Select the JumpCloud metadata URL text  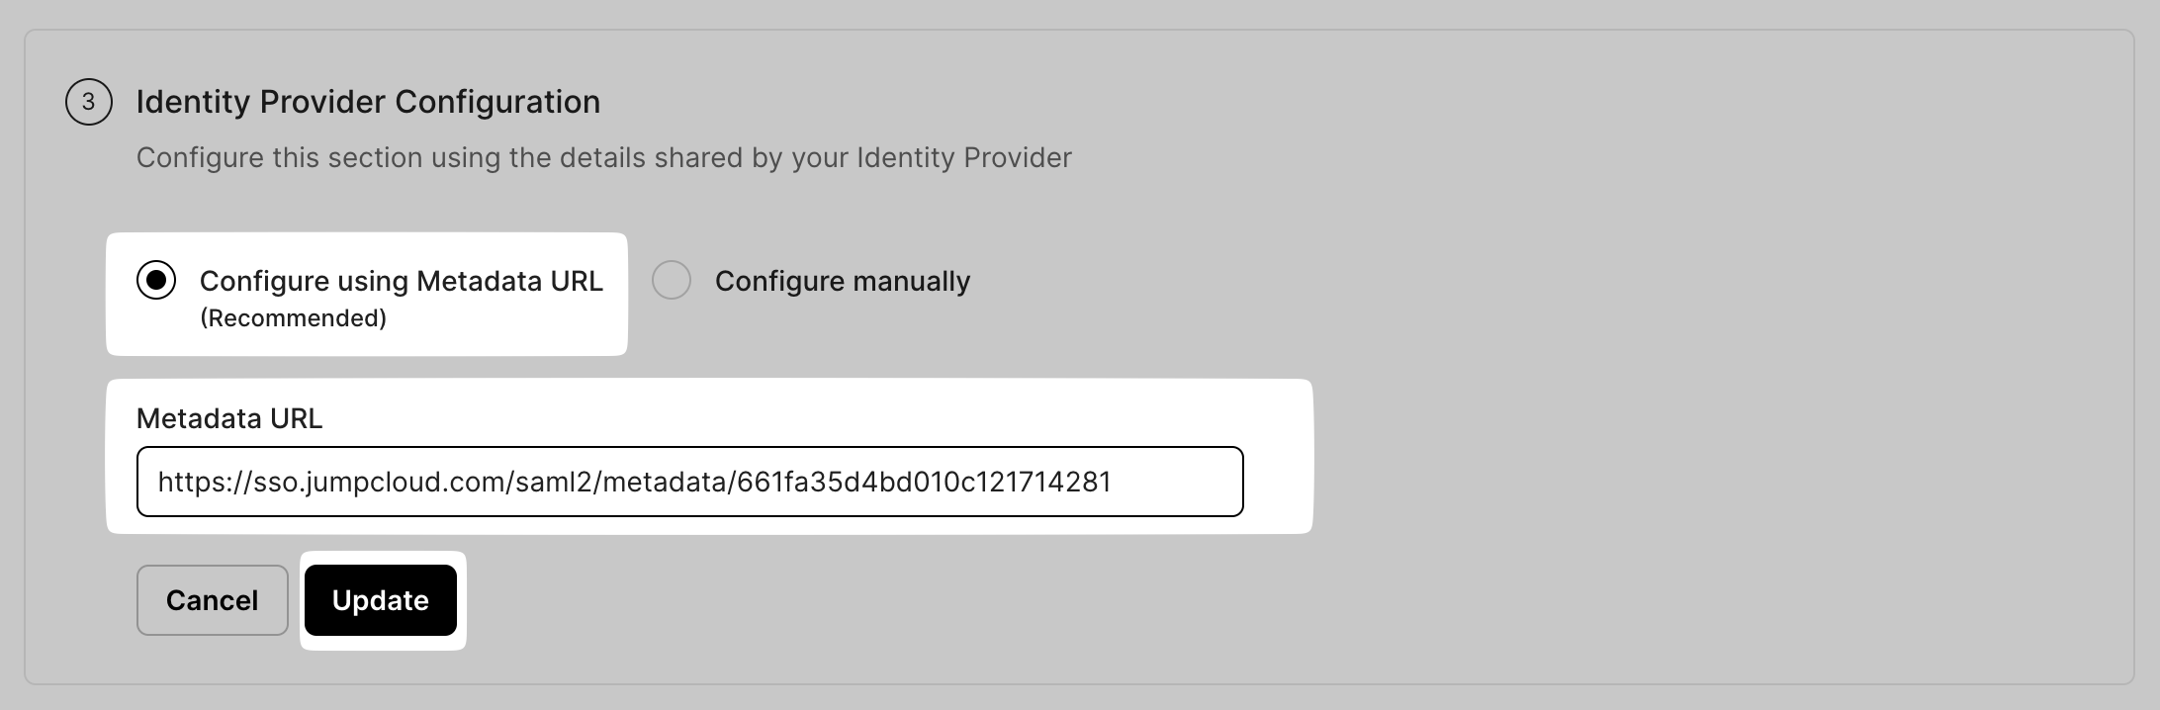pyautogui.click(x=636, y=482)
